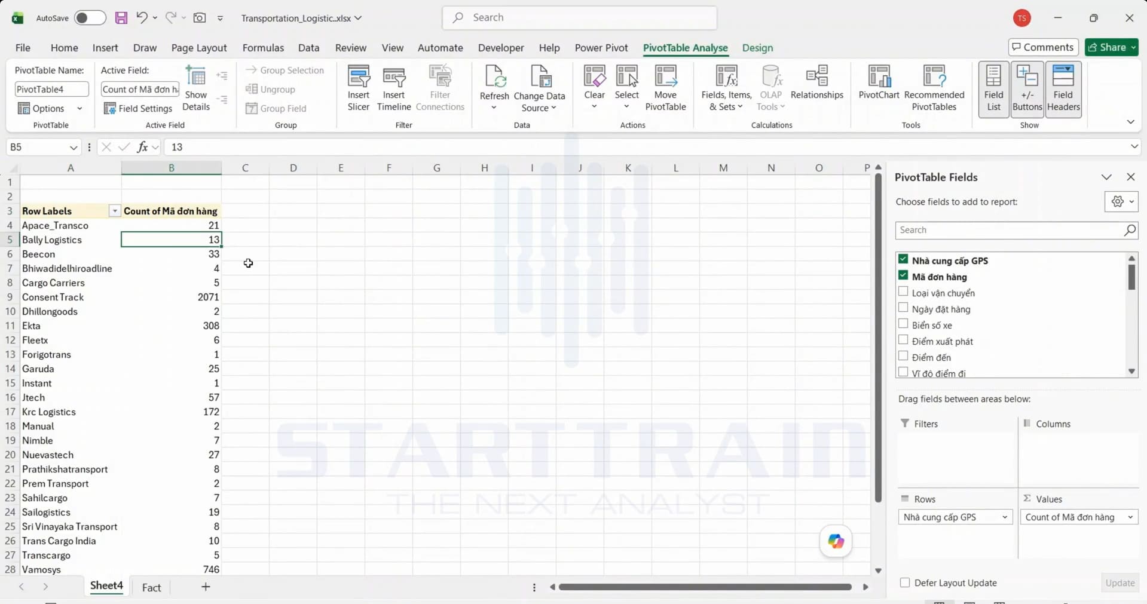Open the field list tools gear dropdown
This screenshot has width=1147, height=604.
1121,202
